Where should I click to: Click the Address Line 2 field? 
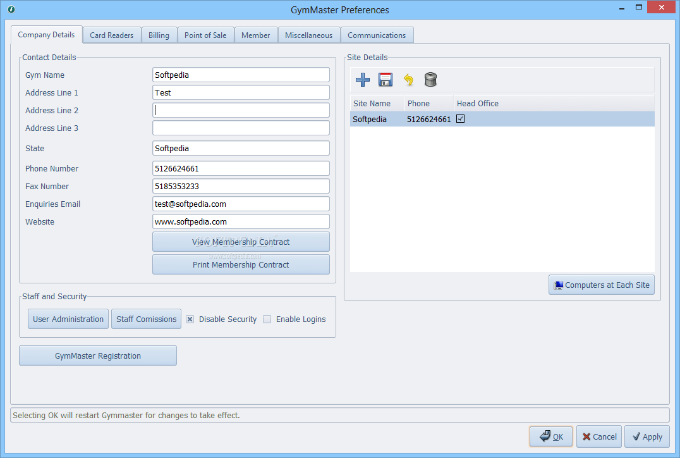(241, 110)
